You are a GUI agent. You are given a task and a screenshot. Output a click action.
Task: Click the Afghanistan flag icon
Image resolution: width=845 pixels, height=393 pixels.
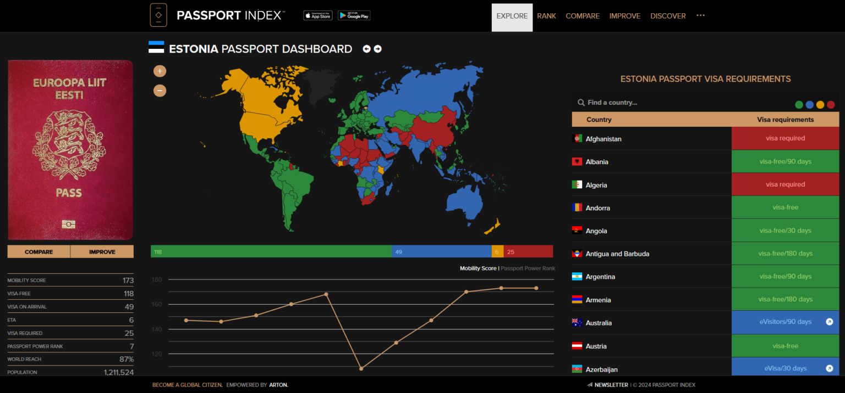pyautogui.click(x=577, y=138)
